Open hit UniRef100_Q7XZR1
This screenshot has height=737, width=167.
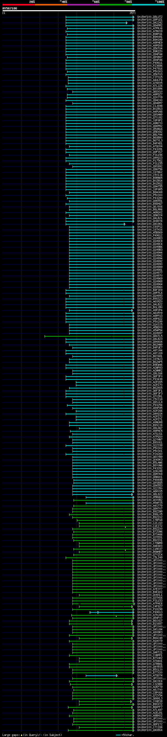coord(150,397)
